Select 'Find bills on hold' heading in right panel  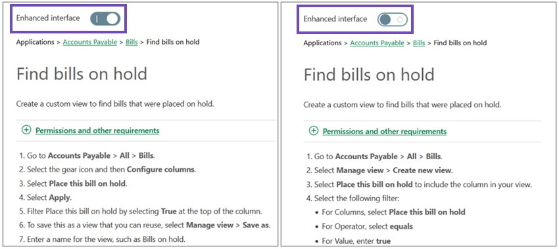click(369, 75)
